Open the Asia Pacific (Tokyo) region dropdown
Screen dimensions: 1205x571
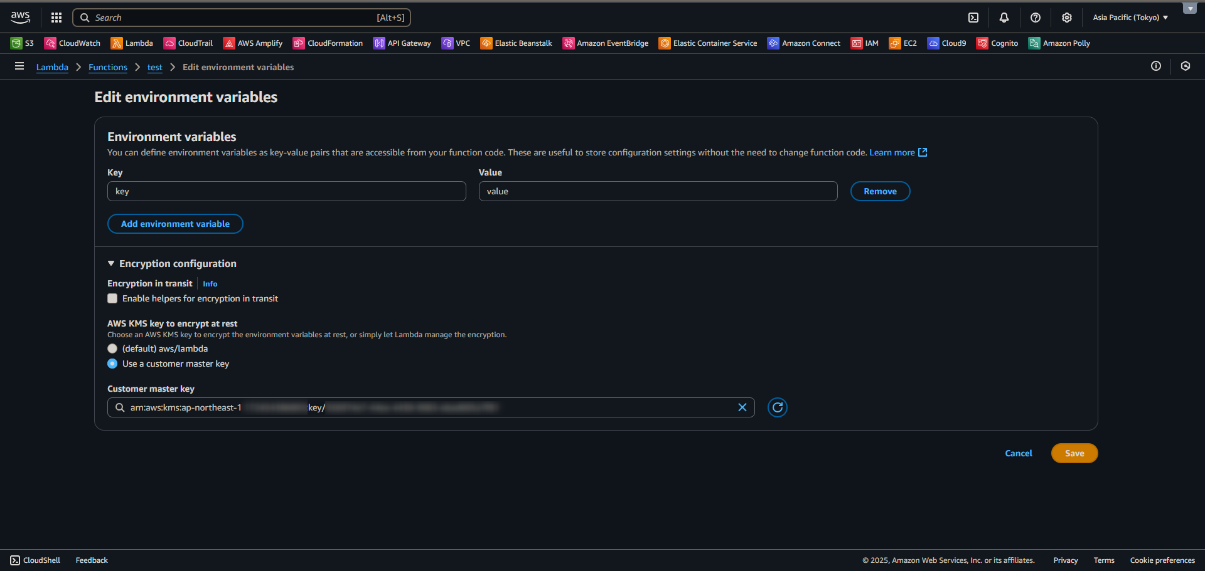tap(1130, 18)
